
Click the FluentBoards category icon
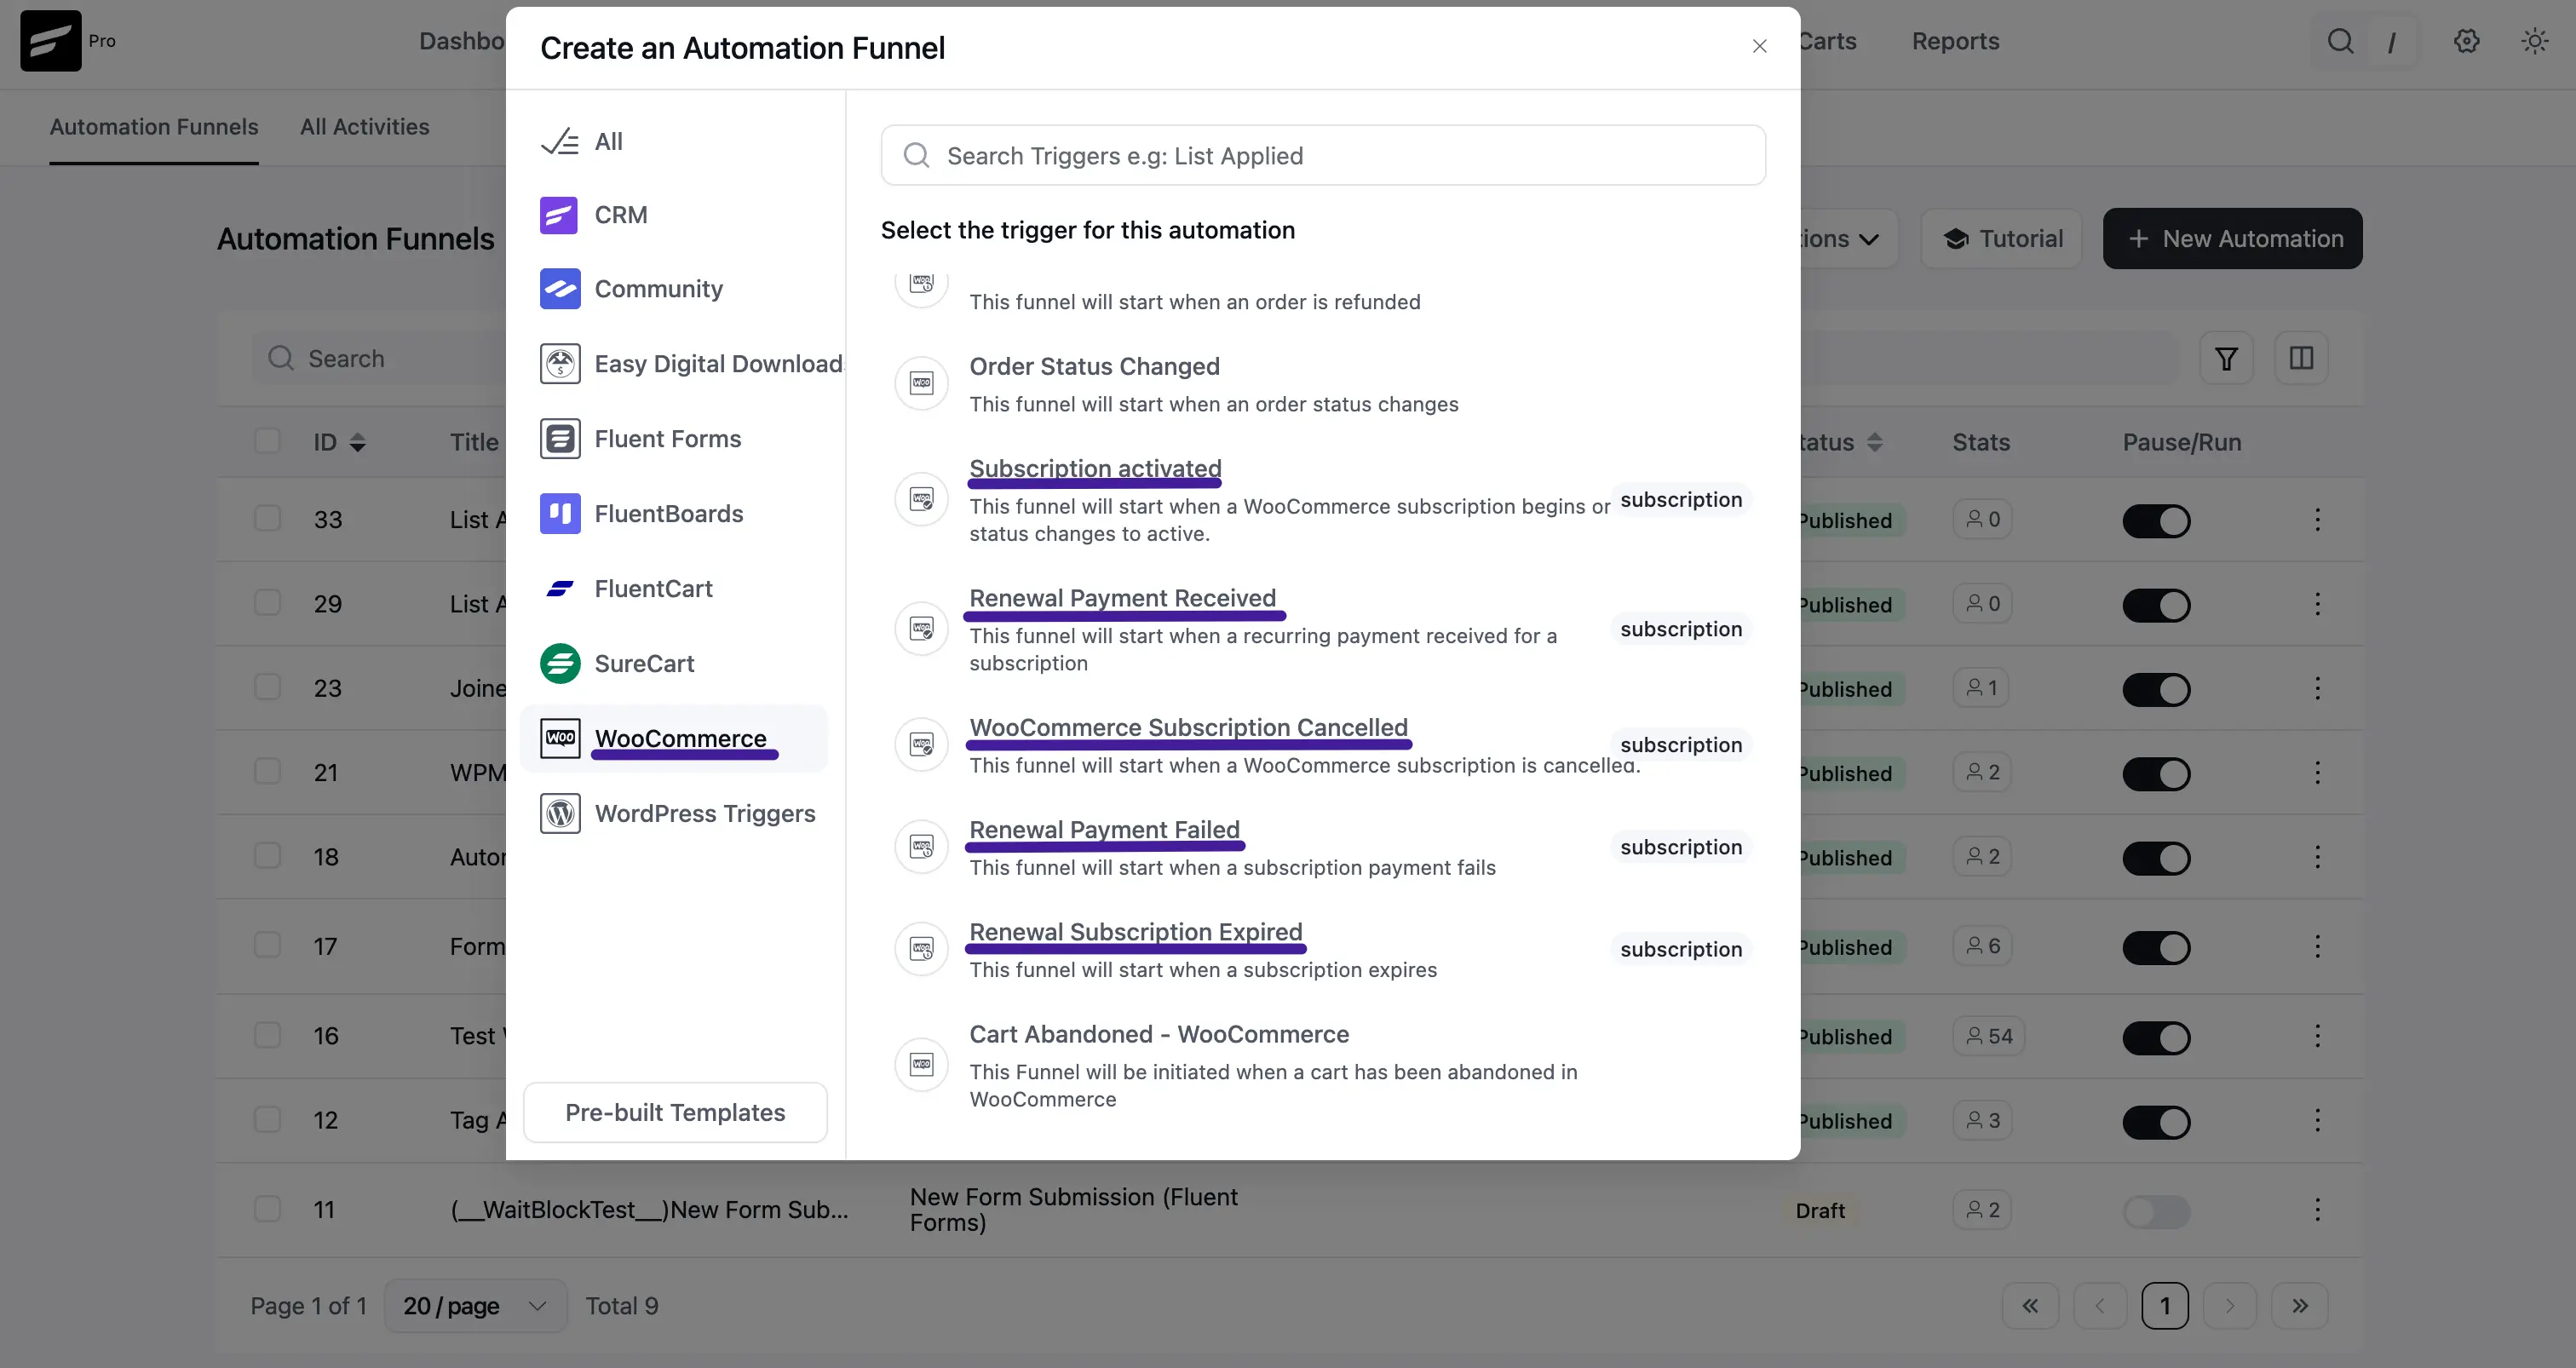[559, 514]
